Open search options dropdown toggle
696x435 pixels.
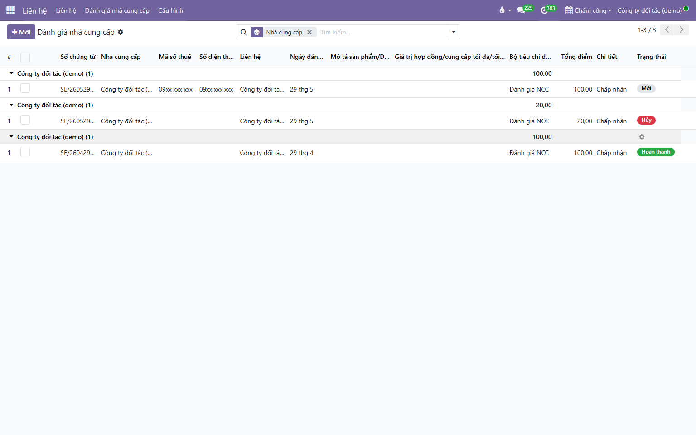click(x=454, y=32)
